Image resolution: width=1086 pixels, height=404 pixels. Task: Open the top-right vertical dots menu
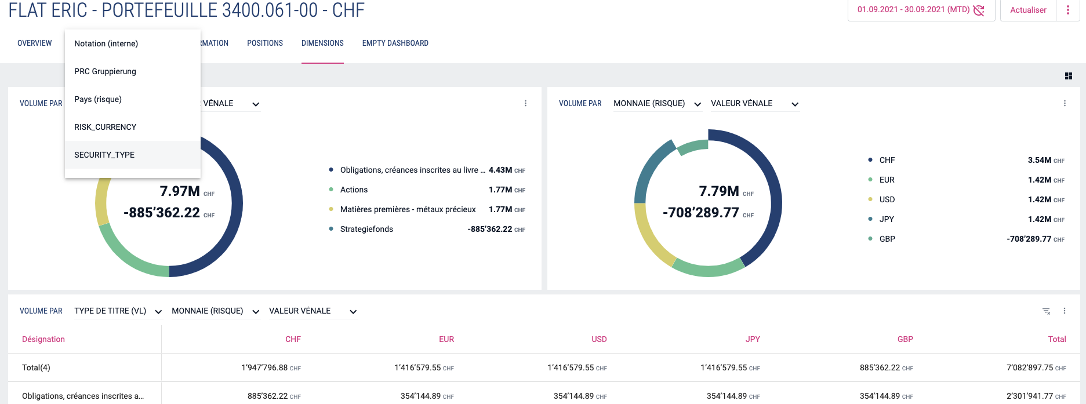point(1068,10)
